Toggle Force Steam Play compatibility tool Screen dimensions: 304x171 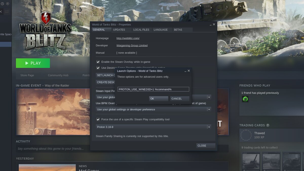[x=98, y=119]
